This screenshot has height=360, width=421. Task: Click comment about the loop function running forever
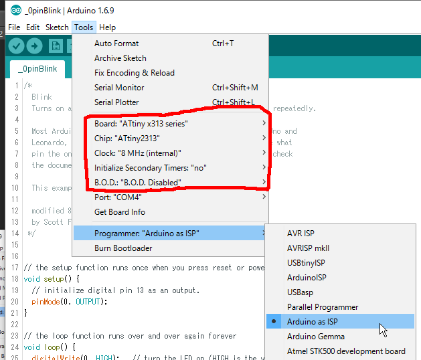tap(131, 336)
